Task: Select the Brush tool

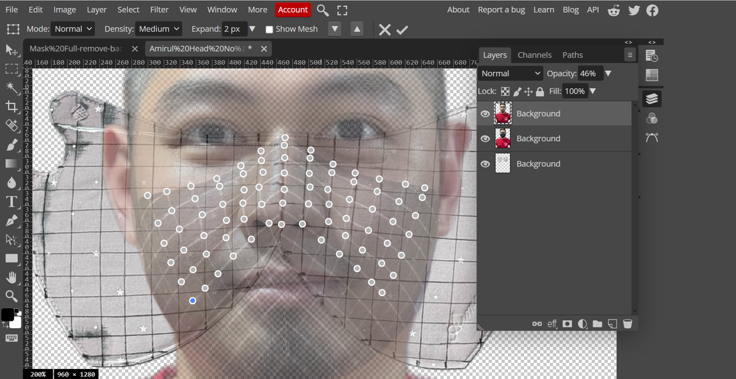Action: point(11,144)
